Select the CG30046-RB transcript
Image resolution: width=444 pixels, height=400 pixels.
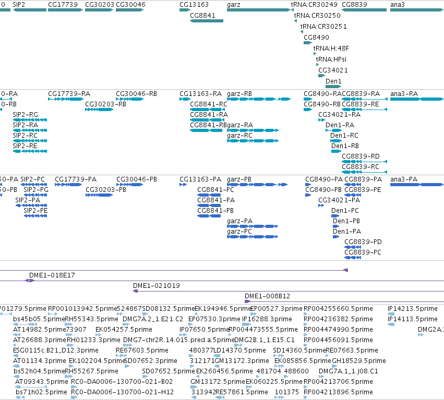click(130, 99)
